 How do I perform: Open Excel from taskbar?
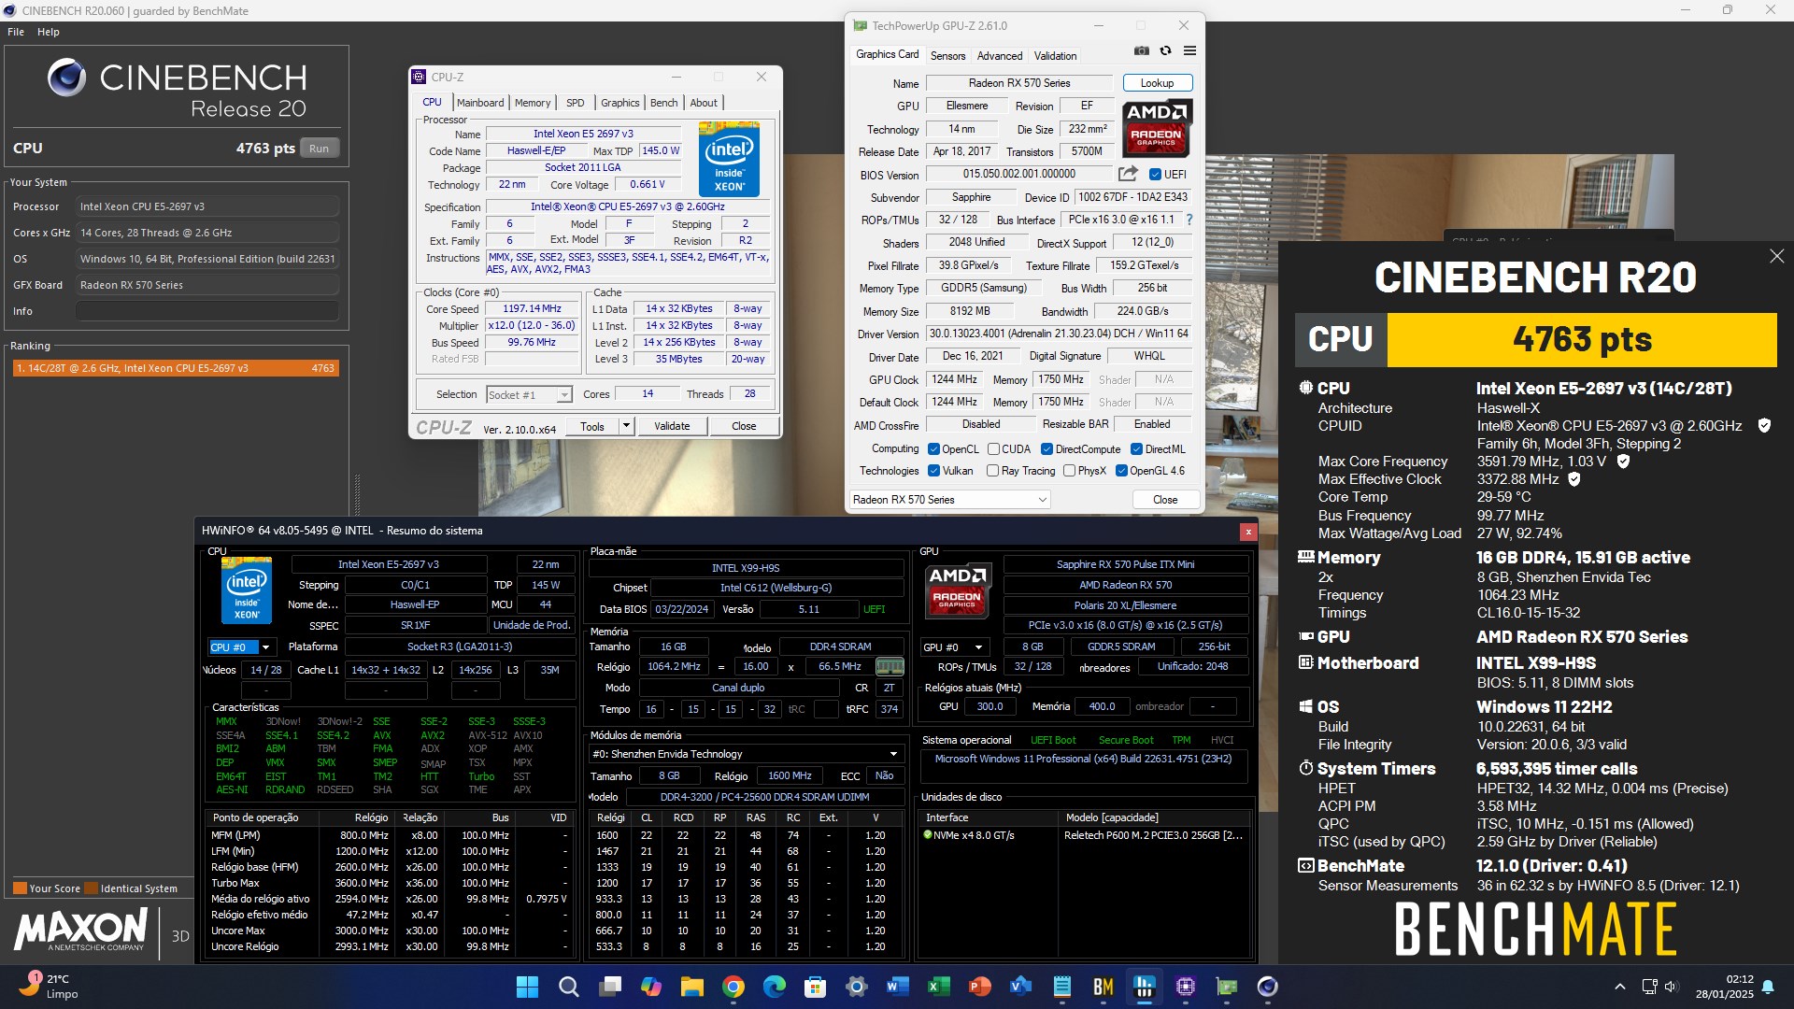pyautogui.click(x=939, y=987)
